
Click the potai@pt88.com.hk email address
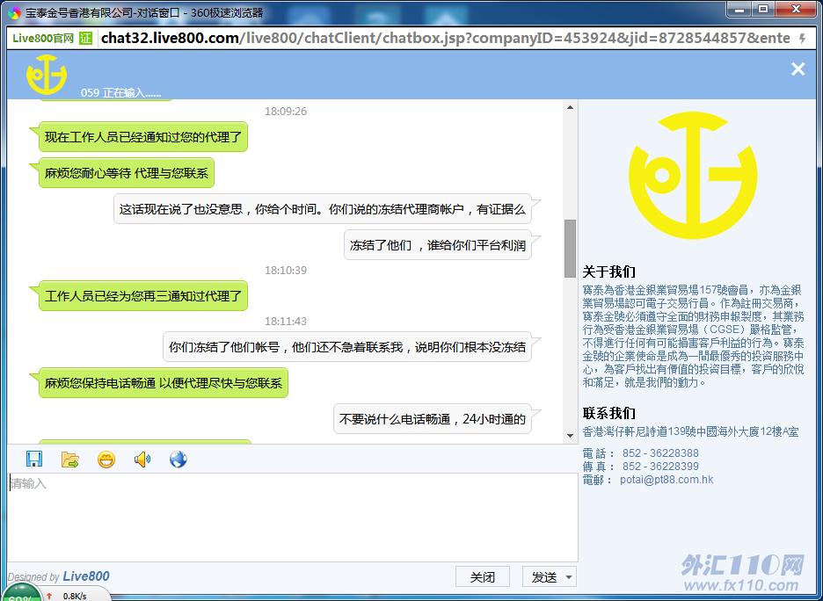666,480
